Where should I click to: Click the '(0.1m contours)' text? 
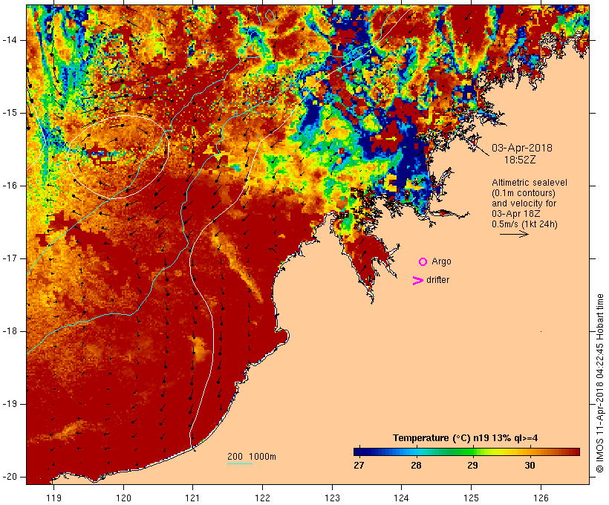pyautogui.click(x=523, y=193)
